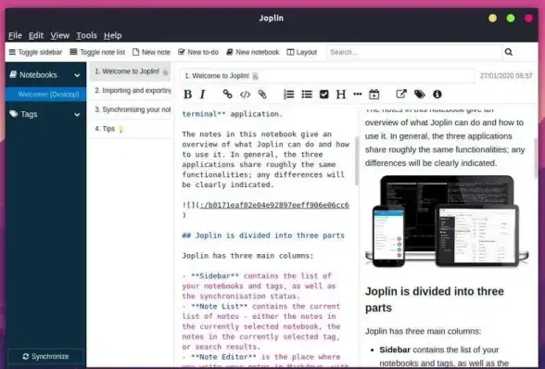Screen dimensions: 545x369
Task: Insert a bulleted list
Action: [x=307, y=95]
